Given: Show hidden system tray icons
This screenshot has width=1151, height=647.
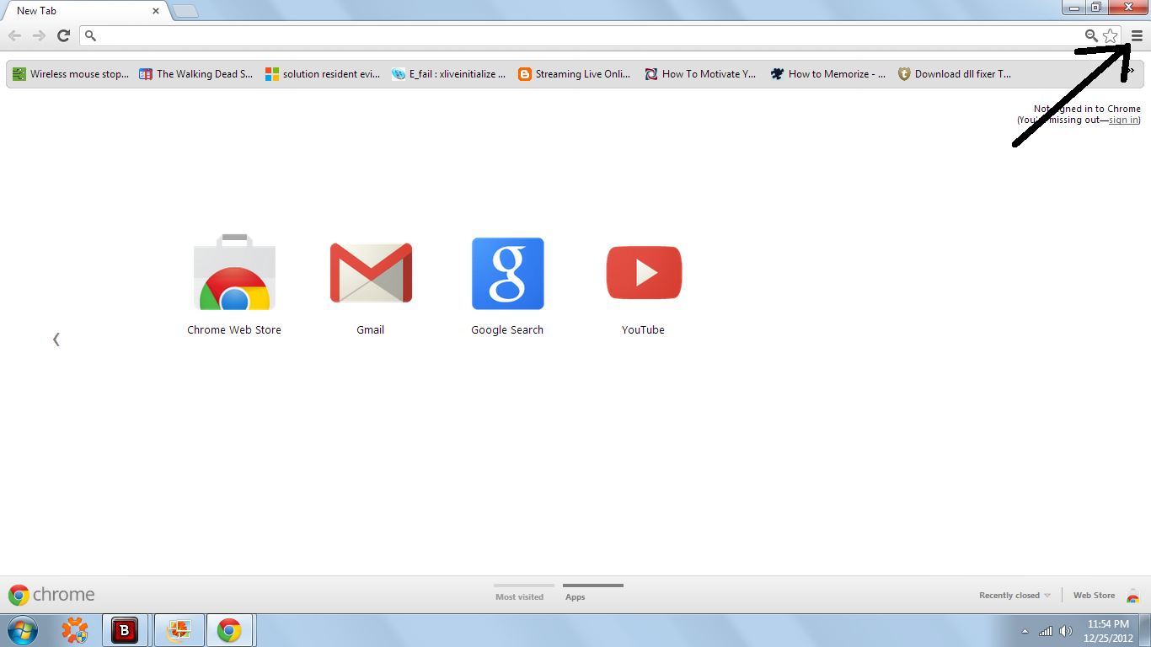Looking at the screenshot, I should click(x=1025, y=631).
